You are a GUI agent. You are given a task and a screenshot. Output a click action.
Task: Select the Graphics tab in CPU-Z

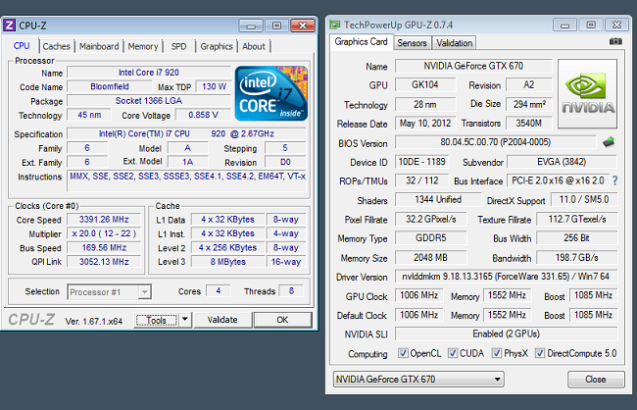(x=217, y=46)
